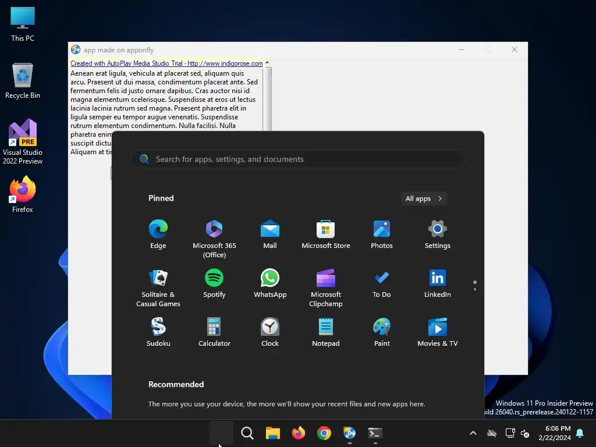Launch Notepad

tap(326, 332)
